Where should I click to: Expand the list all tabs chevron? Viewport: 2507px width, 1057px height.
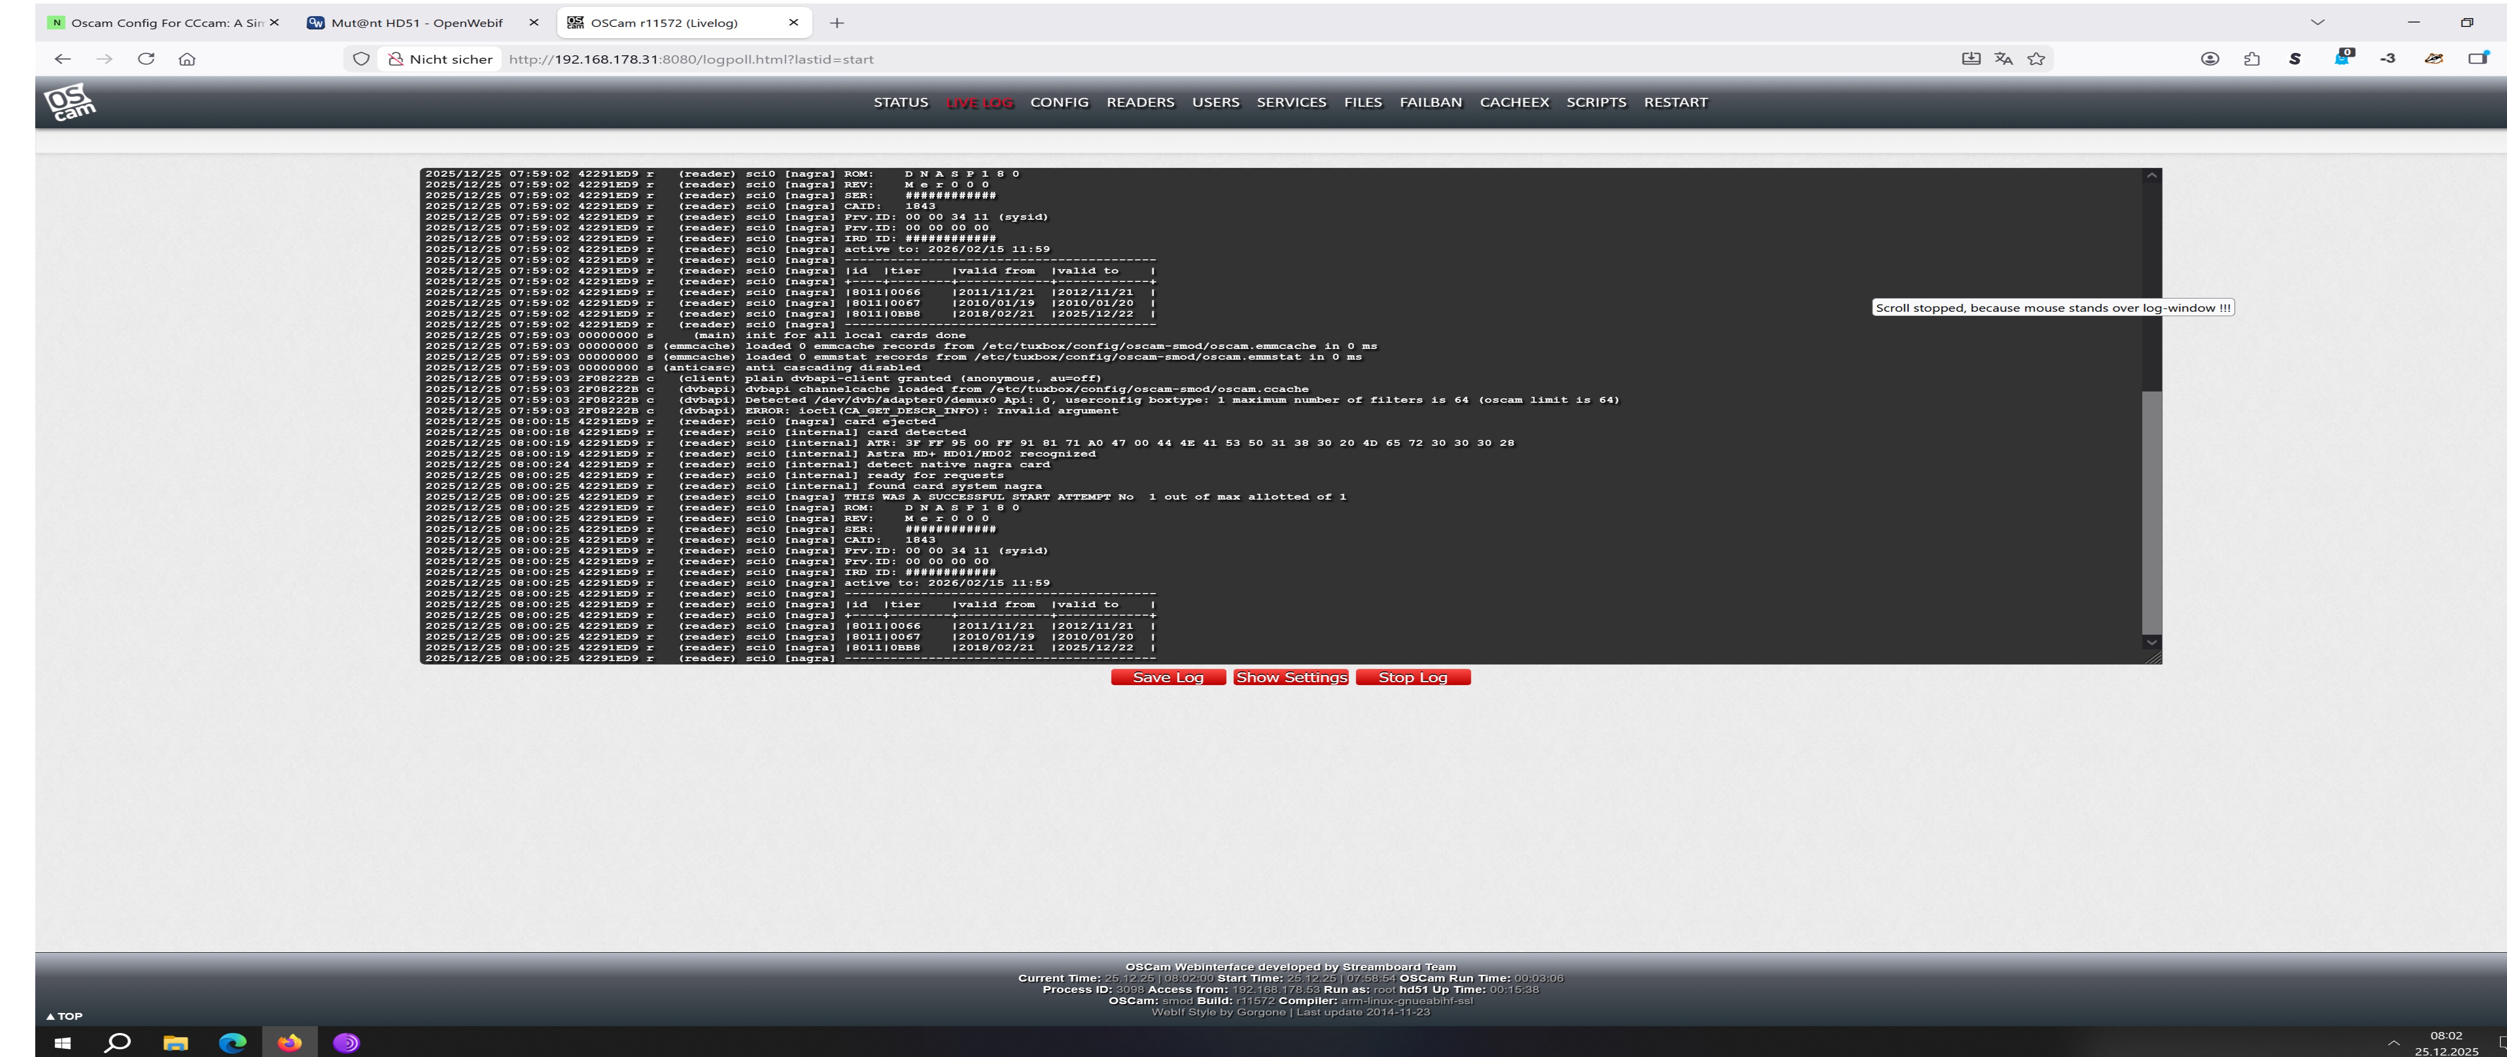point(2317,23)
